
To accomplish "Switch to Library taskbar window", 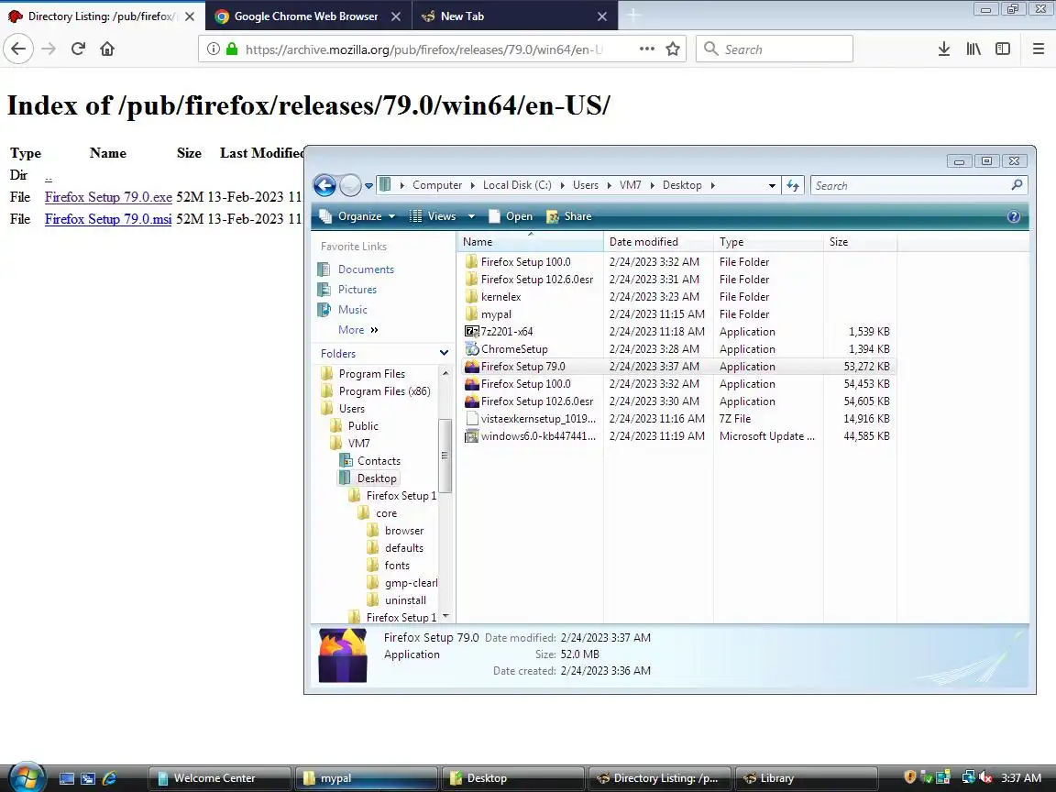I will click(807, 778).
